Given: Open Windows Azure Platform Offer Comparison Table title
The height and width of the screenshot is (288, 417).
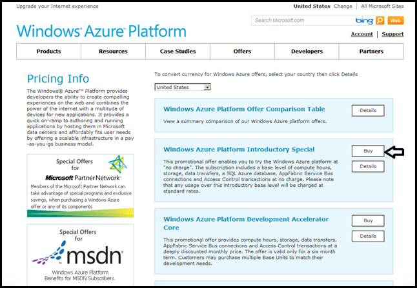Looking at the screenshot, I should [x=244, y=109].
